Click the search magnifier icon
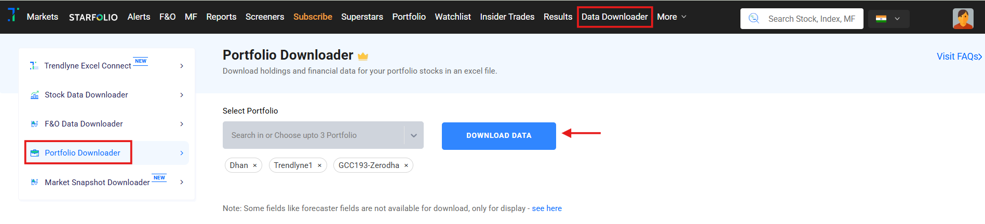The height and width of the screenshot is (224, 985). tap(754, 19)
